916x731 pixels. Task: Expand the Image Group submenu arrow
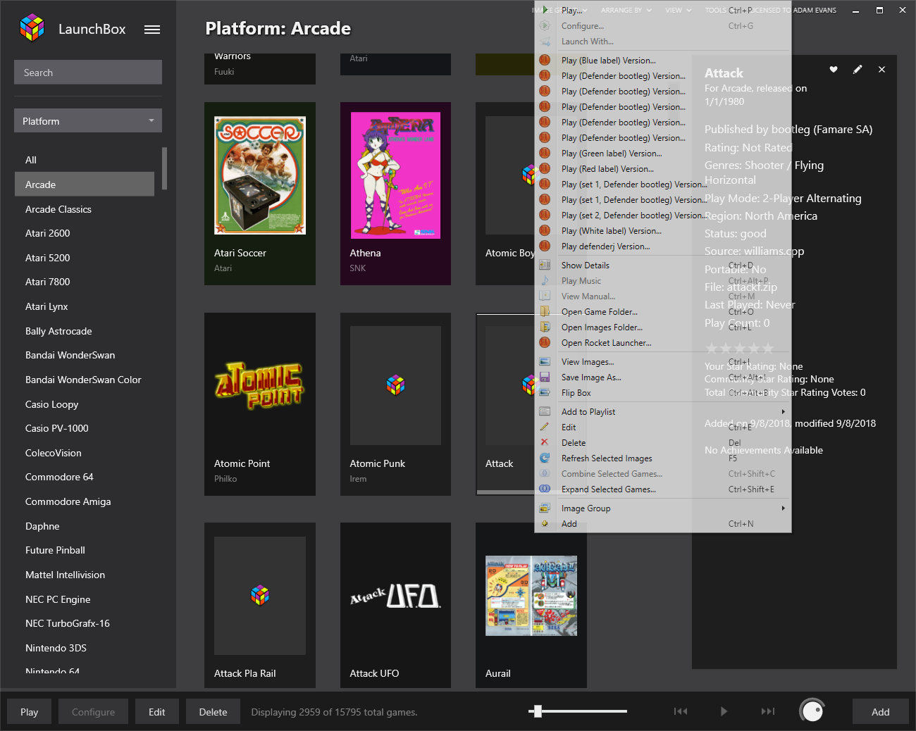coord(783,508)
